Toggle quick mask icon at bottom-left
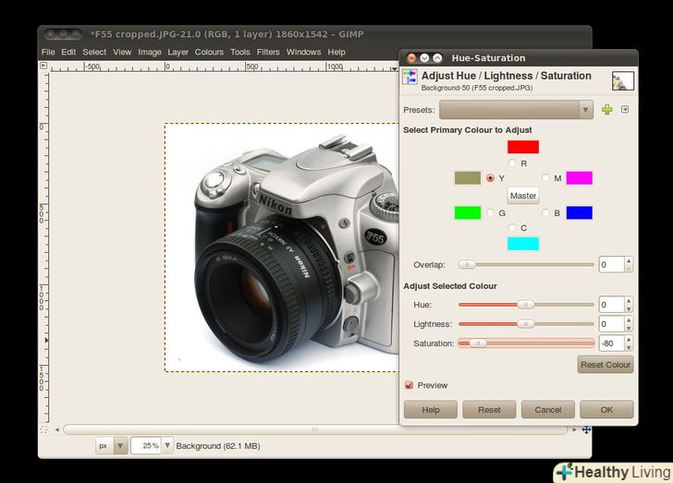The height and width of the screenshot is (483, 673). (x=43, y=429)
